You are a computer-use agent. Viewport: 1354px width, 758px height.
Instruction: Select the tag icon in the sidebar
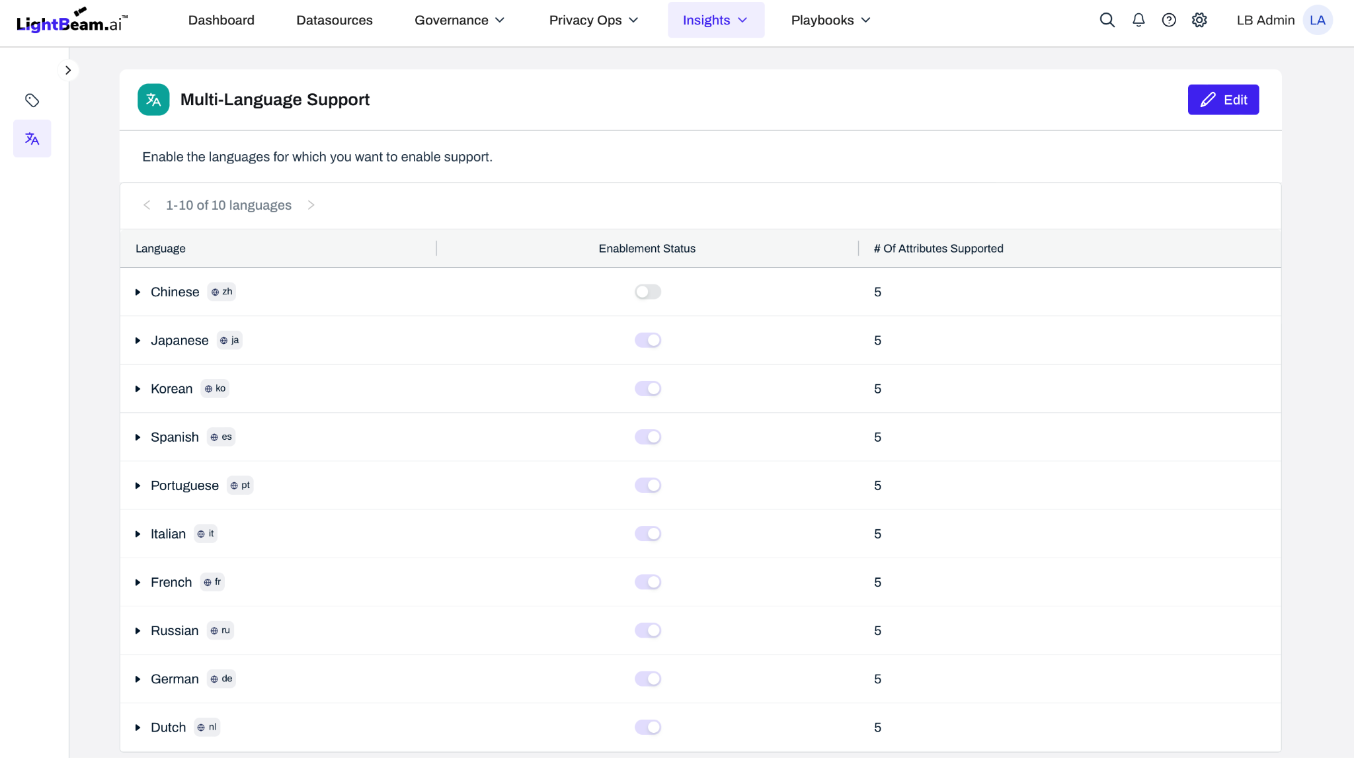coord(32,101)
